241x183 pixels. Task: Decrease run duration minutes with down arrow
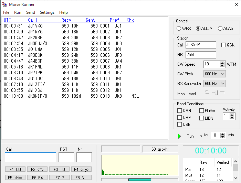click(222, 137)
